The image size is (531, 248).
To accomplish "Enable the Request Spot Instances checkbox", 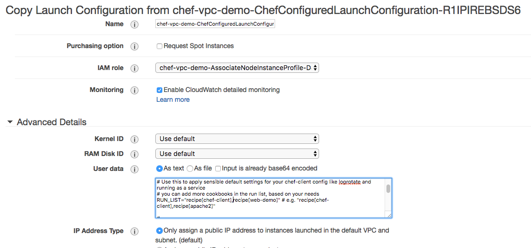I will pyautogui.click(x=159, y=46).
